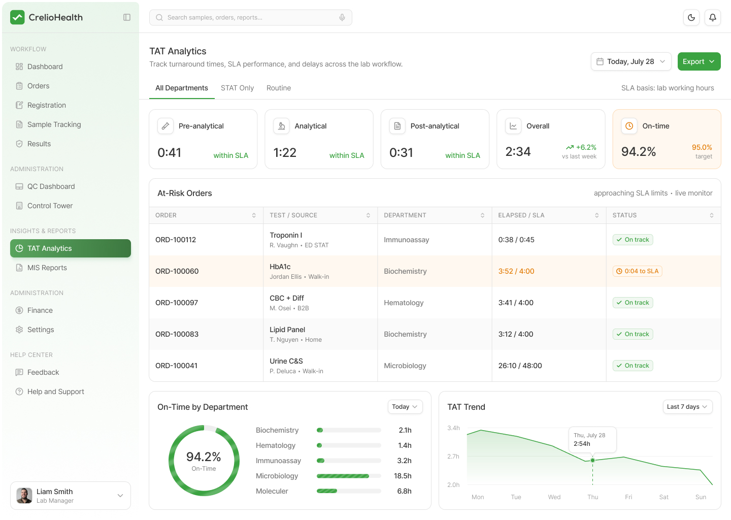The width and height of the screenshot is (731, 520).
Task: Click the Export button
Action: tap(699, 61)
